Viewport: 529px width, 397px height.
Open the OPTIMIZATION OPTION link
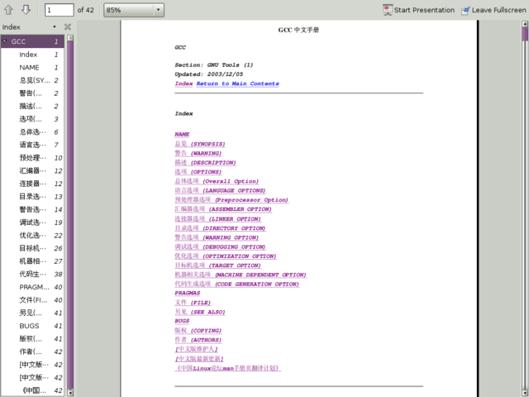tap(226, 256)
